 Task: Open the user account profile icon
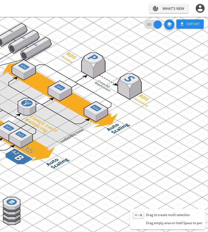pyautogui.click(x=200, y=8)
